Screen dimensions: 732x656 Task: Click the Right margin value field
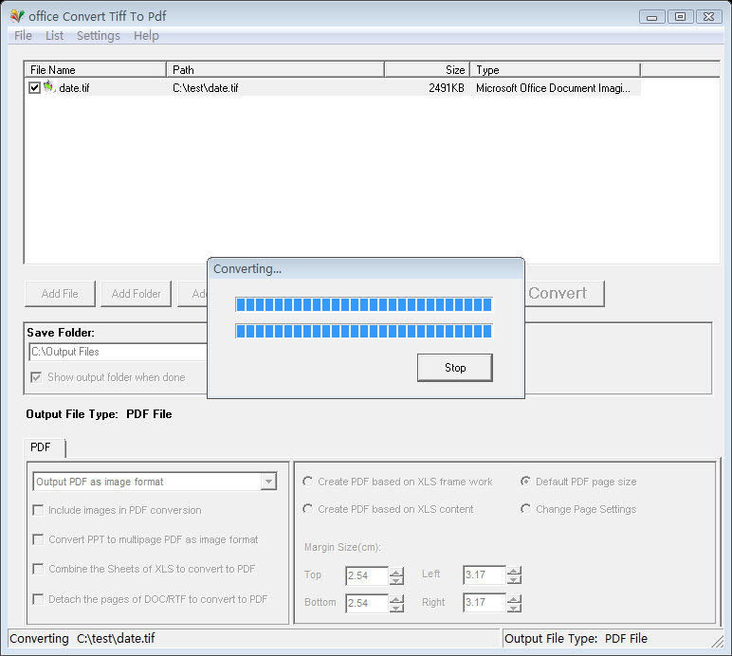coord(485,602)
